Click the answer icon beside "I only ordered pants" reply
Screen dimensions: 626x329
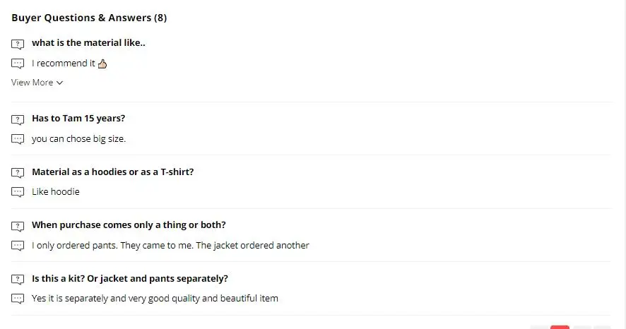pos(18,246)
